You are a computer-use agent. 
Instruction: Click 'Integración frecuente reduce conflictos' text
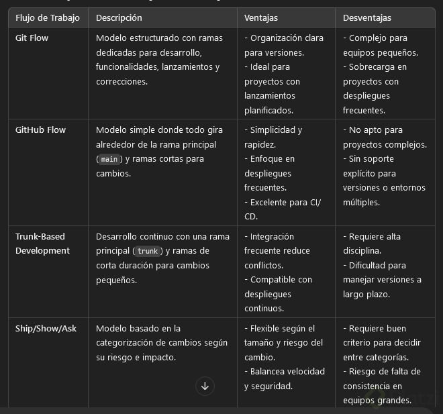click(x=277, y=250)
